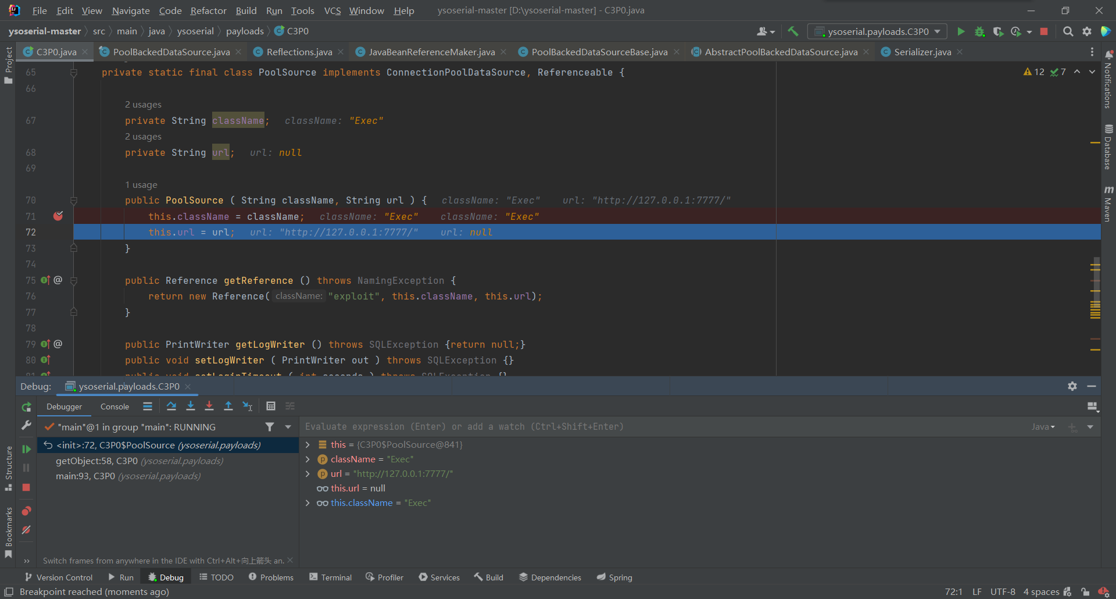1116x599 pixels.
Task: Open Search Everywhere magnifier icon
Action: [x=1068, y=31]
